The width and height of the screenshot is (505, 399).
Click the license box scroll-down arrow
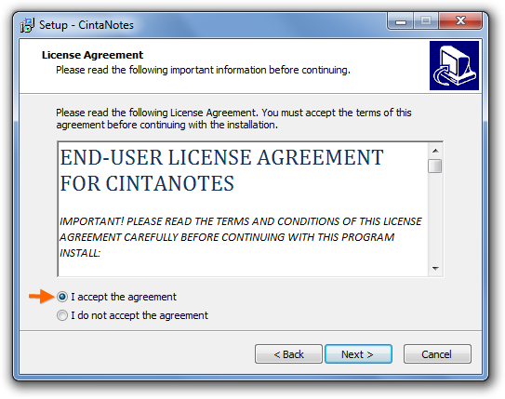[x=435, y=268]
